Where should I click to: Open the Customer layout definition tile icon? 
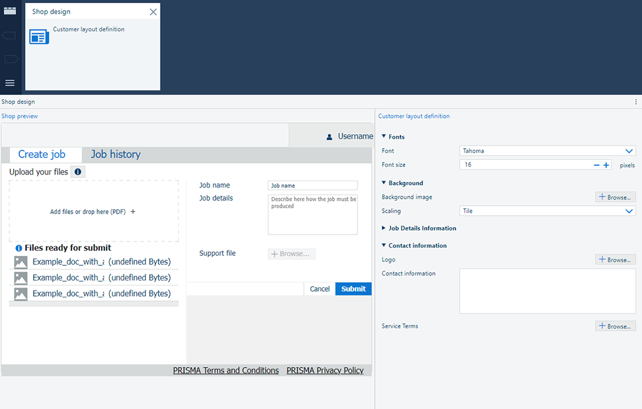click(x=39, y=37)
